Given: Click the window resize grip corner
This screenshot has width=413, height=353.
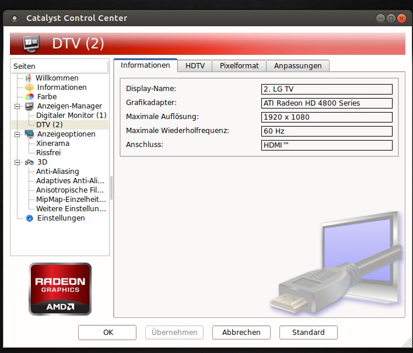Looking at the screenshot, I should point(407,343).
